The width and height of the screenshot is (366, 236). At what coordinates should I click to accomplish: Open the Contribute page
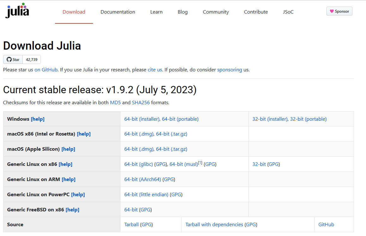tap(256, 12)
